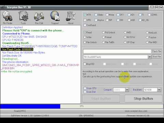Click the S/N status bar entry
The height and width of the screenshot is (123, 164).
(x=86, y=115)
